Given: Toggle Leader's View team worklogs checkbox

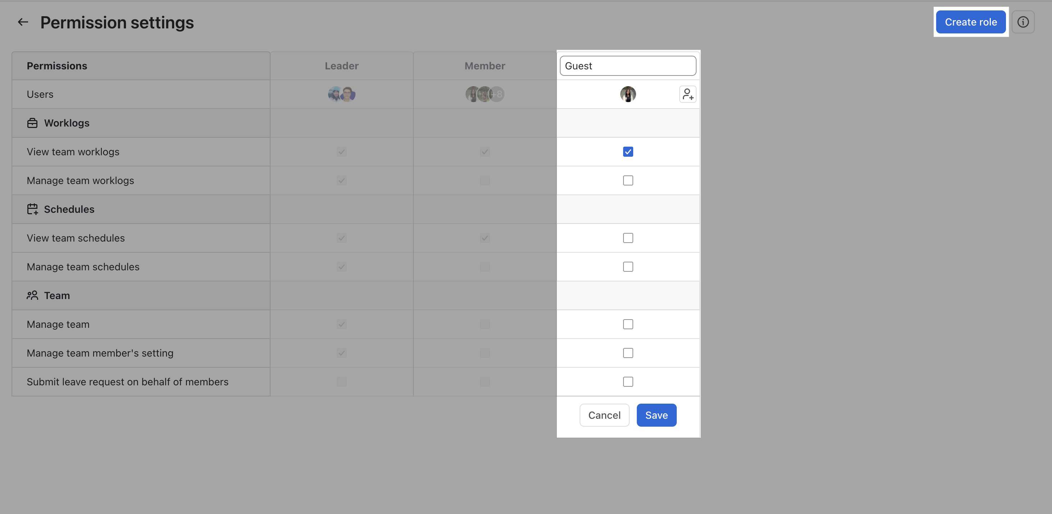Looking at the screenshot, I should click(x=342, y=152).
